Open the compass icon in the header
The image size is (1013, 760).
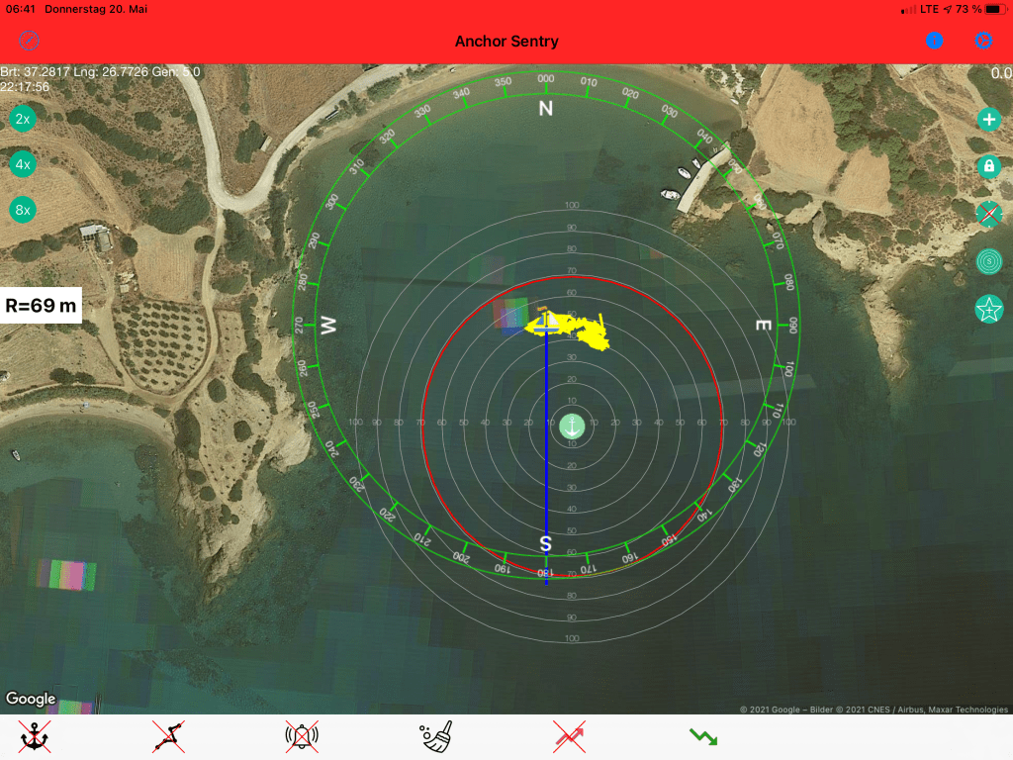(x=30, y=41)
